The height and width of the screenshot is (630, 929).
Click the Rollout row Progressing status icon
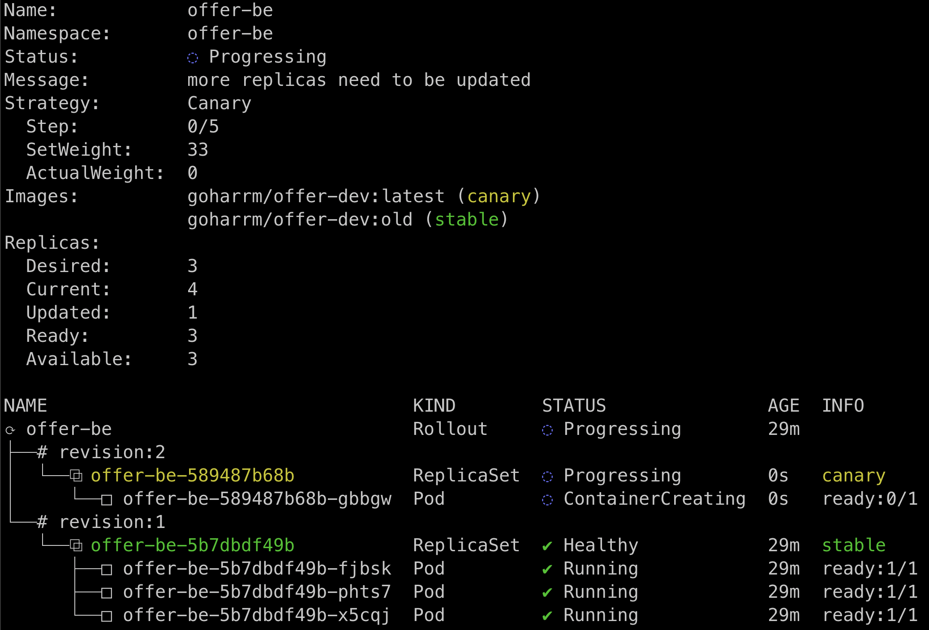tap(547, 430)
